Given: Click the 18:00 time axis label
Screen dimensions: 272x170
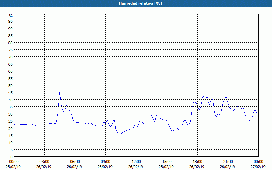Looking at the screenshot, I should pyautogui.click(x=198, y=162).
